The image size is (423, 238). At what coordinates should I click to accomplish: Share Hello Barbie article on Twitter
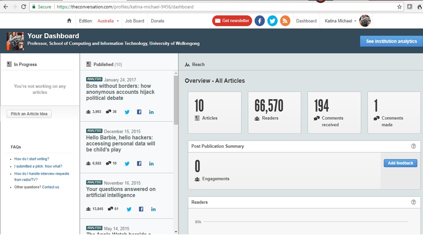127,163
